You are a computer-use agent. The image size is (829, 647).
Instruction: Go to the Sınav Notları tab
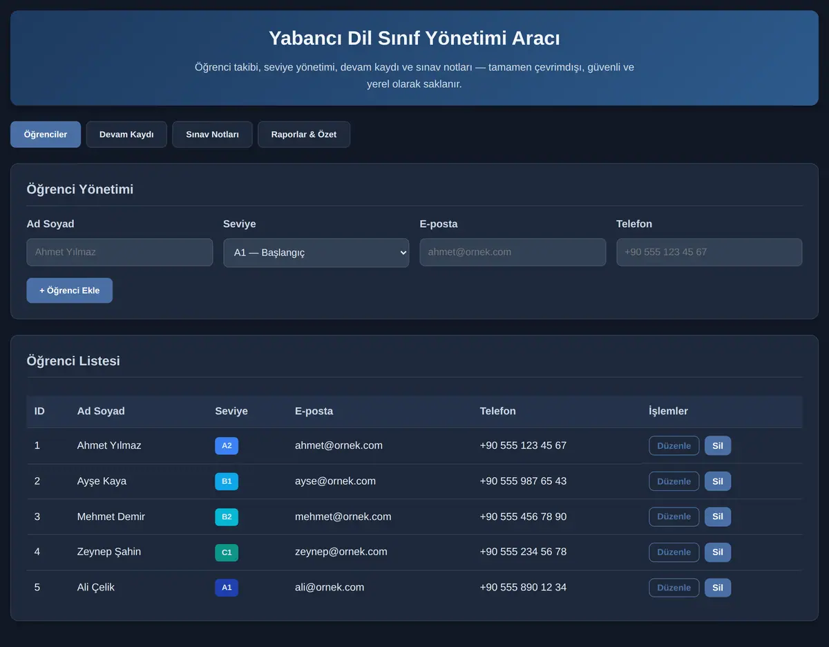pyautogui.click(x=212, y=135)
